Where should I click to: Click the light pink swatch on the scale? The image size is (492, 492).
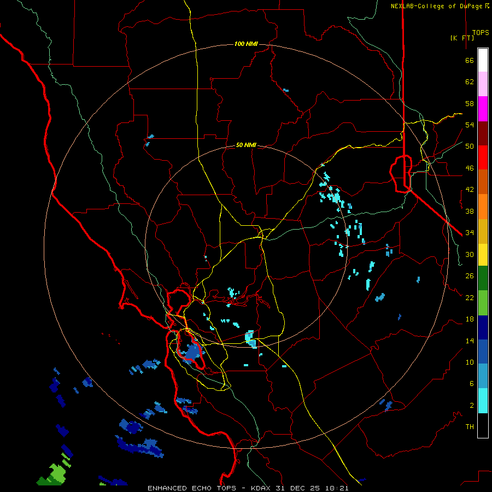483,84
